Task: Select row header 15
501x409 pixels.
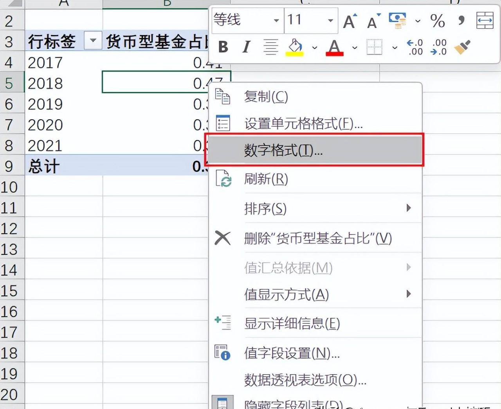Action: 12,291
